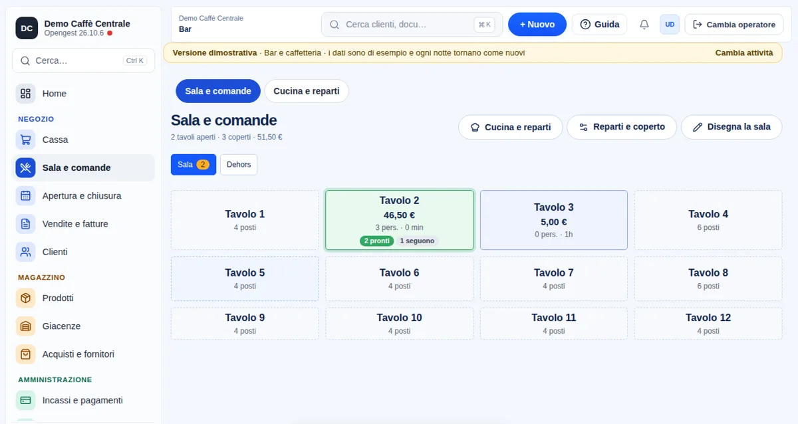
Task: Click the Prodotti box icon
Action: tap(25, 298)
